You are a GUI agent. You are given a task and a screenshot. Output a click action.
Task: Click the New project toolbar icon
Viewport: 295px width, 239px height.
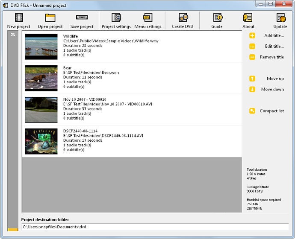(19, 18)
